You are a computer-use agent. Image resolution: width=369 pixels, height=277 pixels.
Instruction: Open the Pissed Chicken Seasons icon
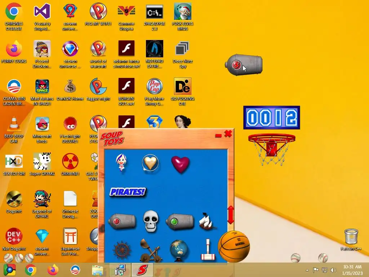[42, 54]
